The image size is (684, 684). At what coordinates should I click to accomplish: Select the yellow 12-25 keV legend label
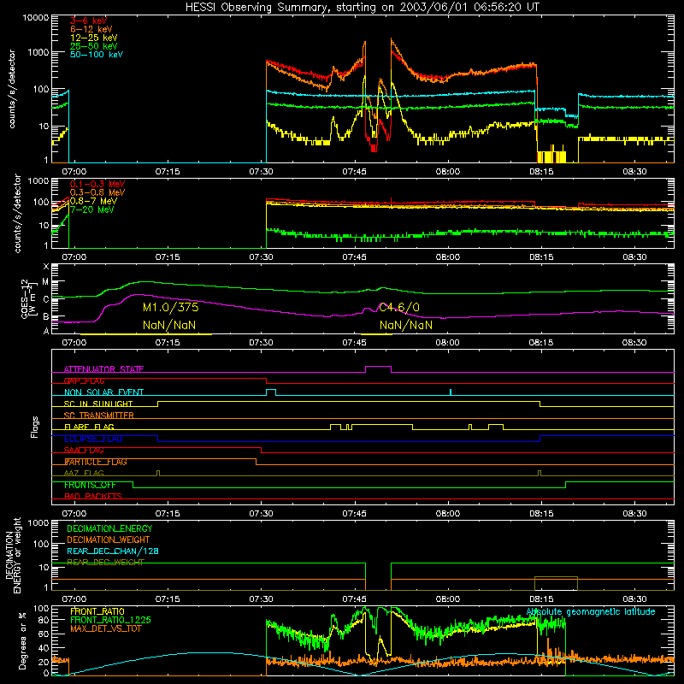point(93,38)
